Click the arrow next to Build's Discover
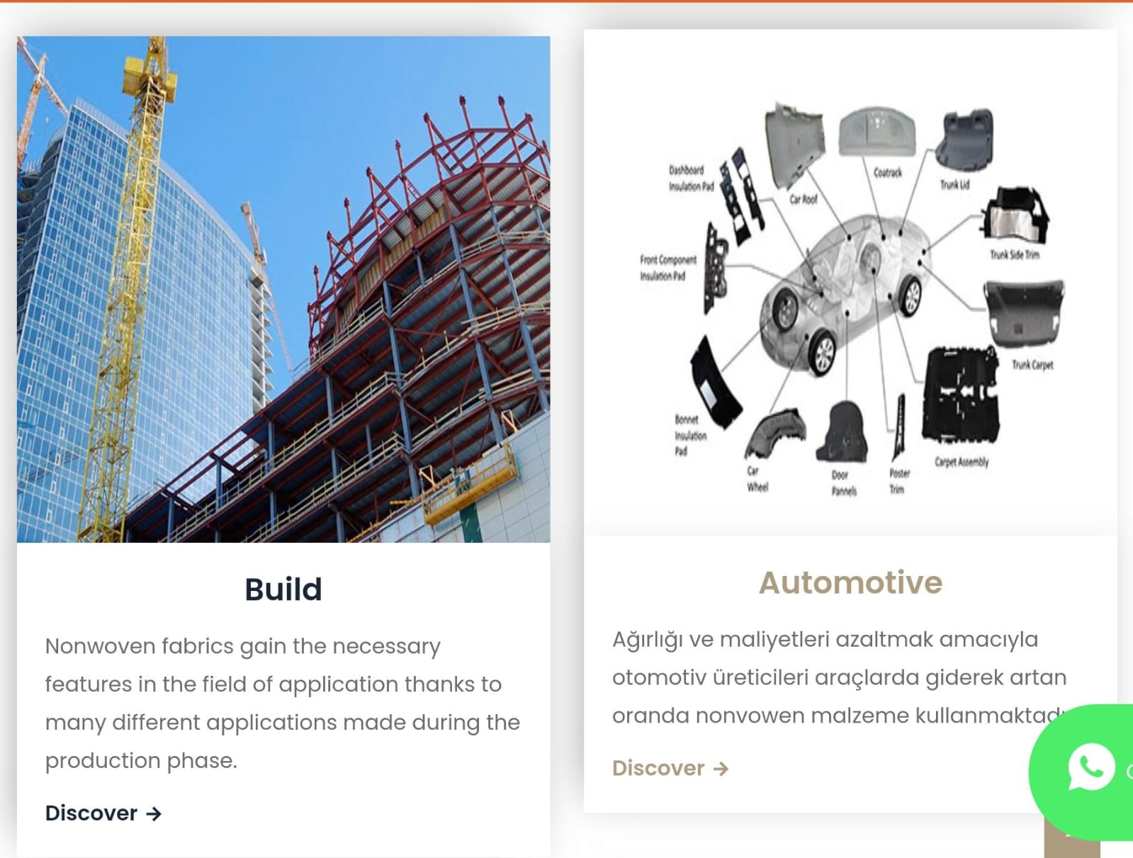The image size is (1133, 858). [154, 814]
